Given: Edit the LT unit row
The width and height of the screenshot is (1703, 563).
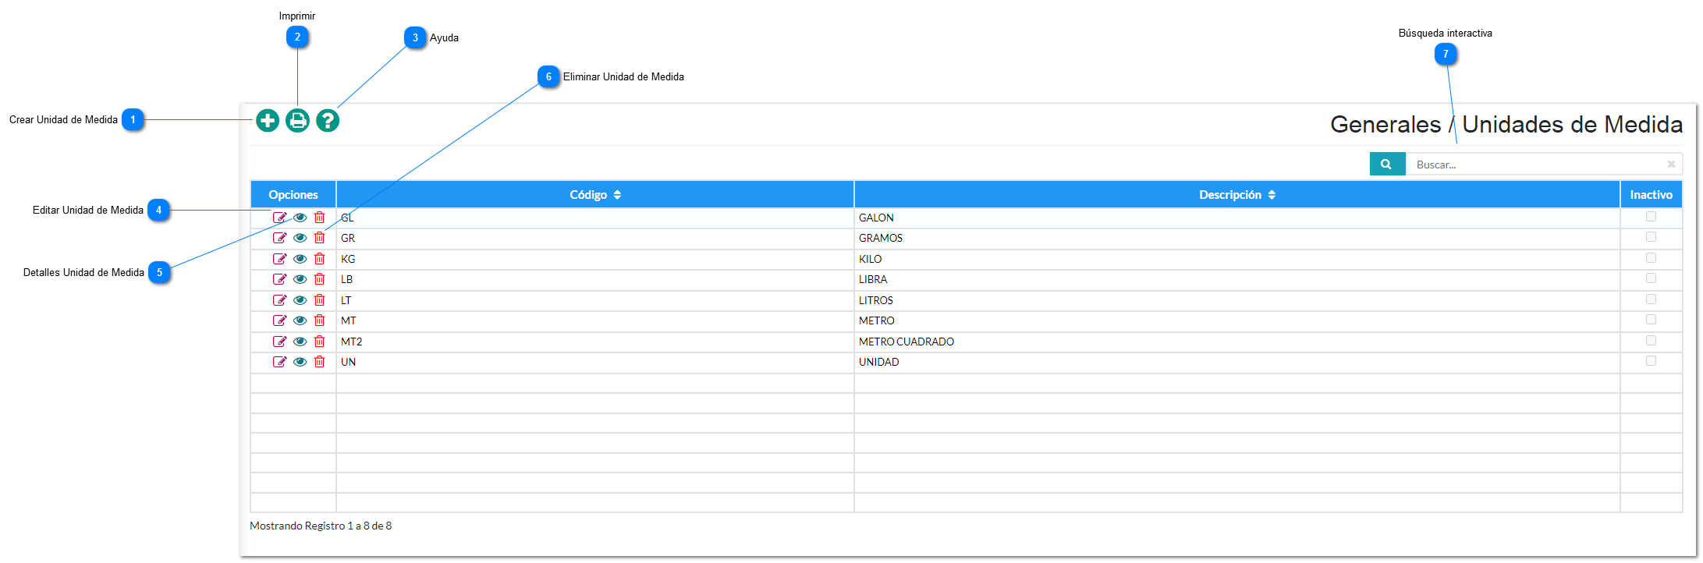Looking at the screenshot, I should coord(279,300).
